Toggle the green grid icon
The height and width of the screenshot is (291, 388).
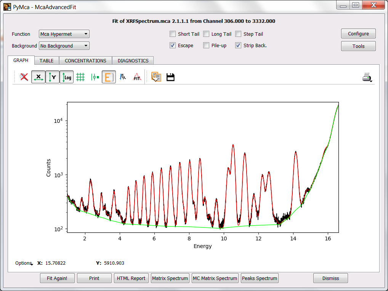(x=80, y=77)
